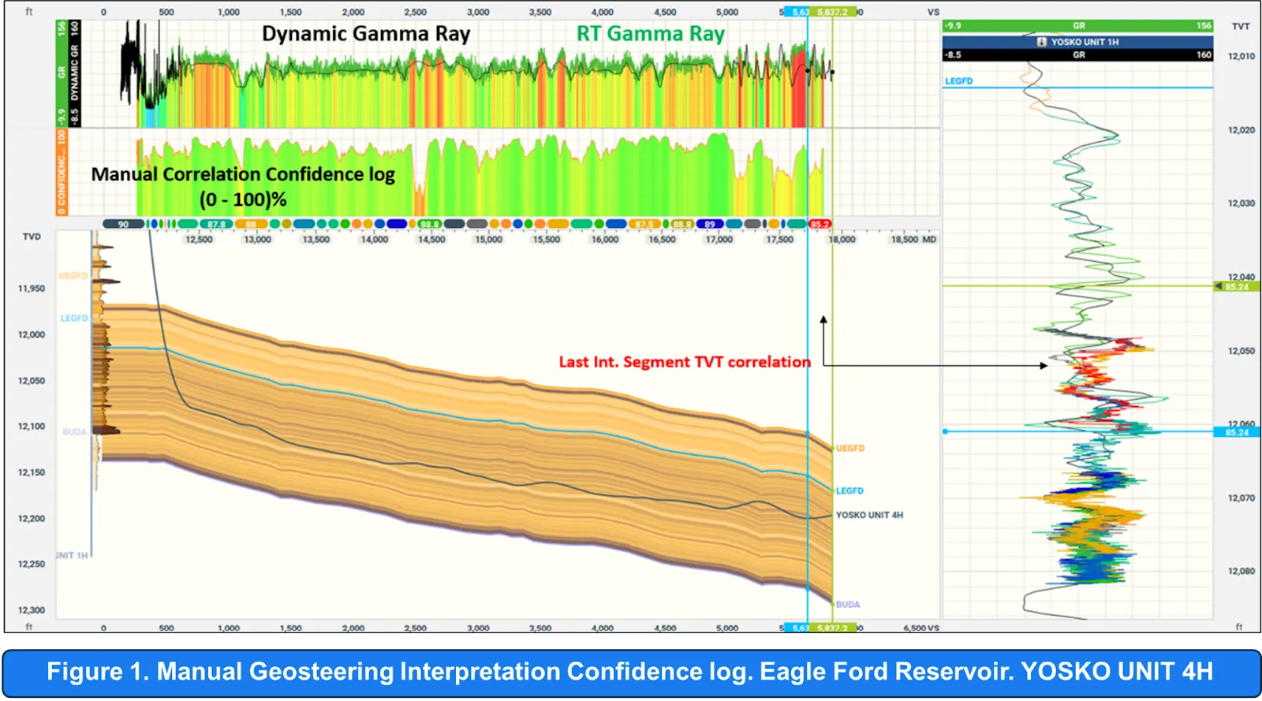Click the orange 87.5 segment pill

tap(644, 224)
